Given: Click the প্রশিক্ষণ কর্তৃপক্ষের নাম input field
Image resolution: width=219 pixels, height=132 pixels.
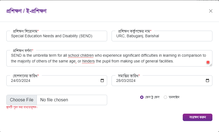Looking at the screenshot, I should [x=162, y=36].
